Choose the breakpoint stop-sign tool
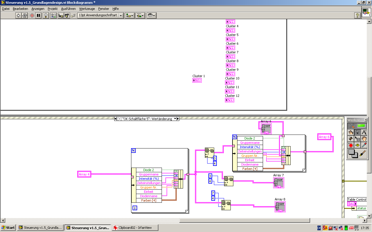This screenshot has width=372, height=232. pos(351,145)
